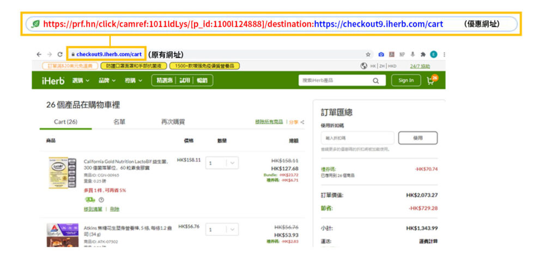This screenshot has width=558, height=264.
Task: Click the NP extension icon
Action: pos(402,54)
